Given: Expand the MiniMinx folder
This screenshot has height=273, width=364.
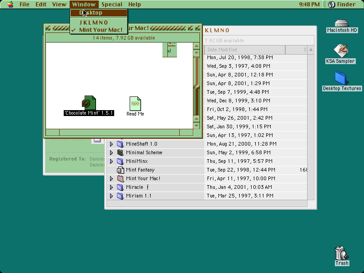Looking at the screenshot, I should tap(111, 161).
